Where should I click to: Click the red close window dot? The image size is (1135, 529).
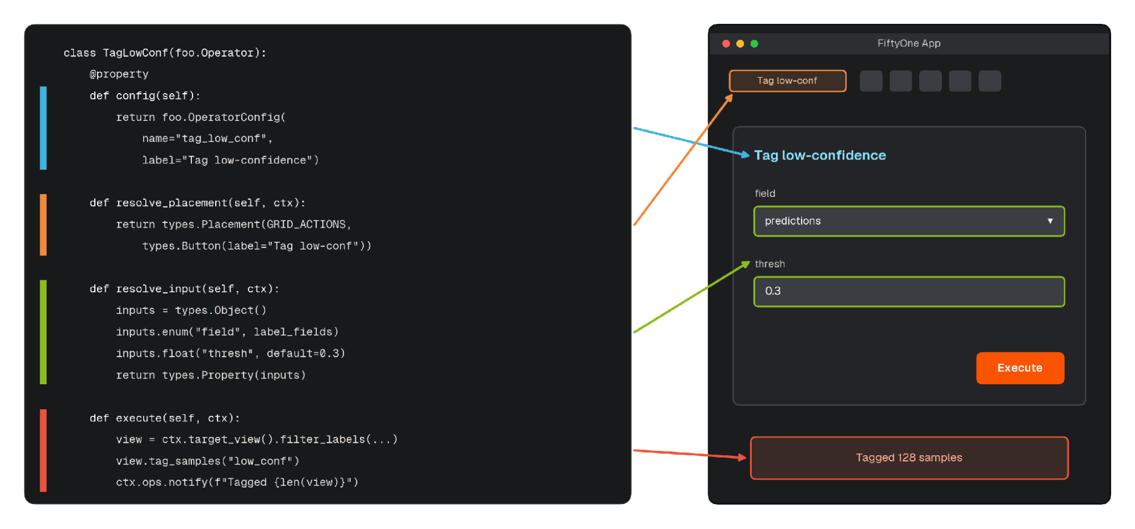pos(726,44)
